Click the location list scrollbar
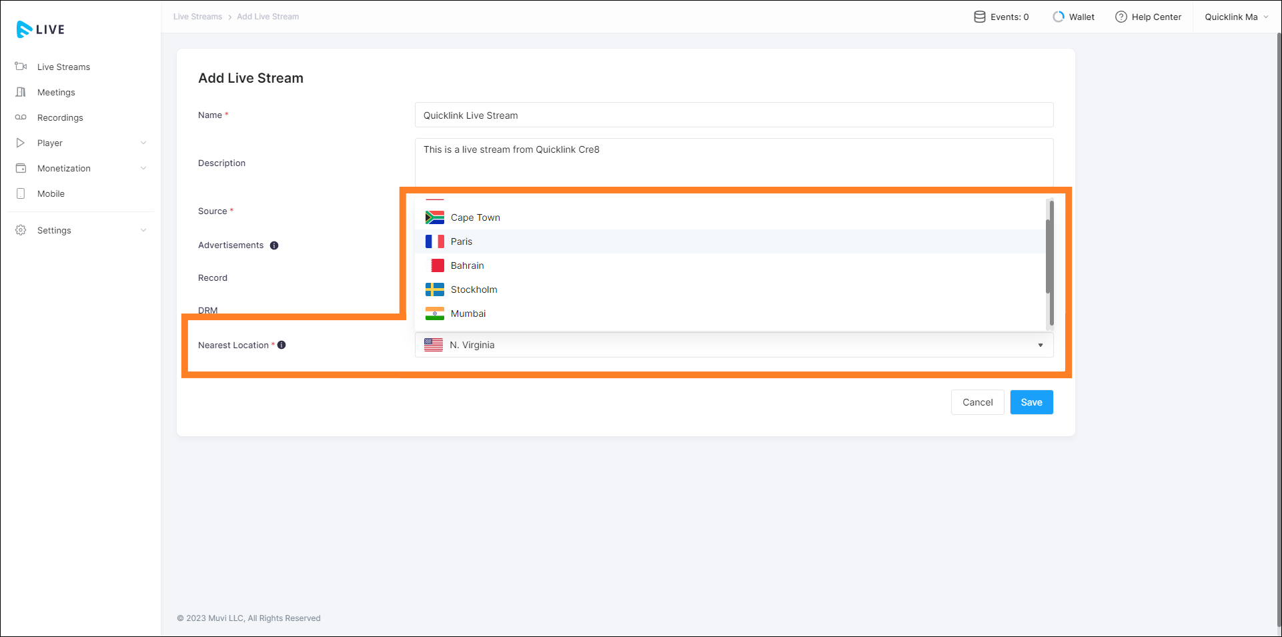The image size is (1282, 637). [x=1049, y=247]
